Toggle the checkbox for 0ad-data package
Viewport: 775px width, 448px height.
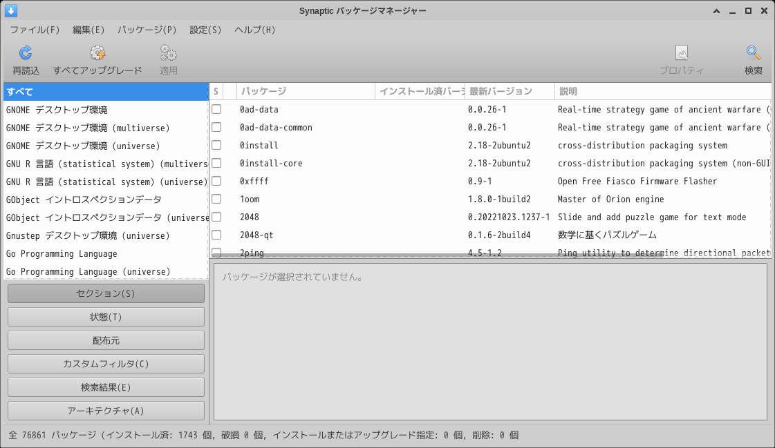click(x=216, y=109)
